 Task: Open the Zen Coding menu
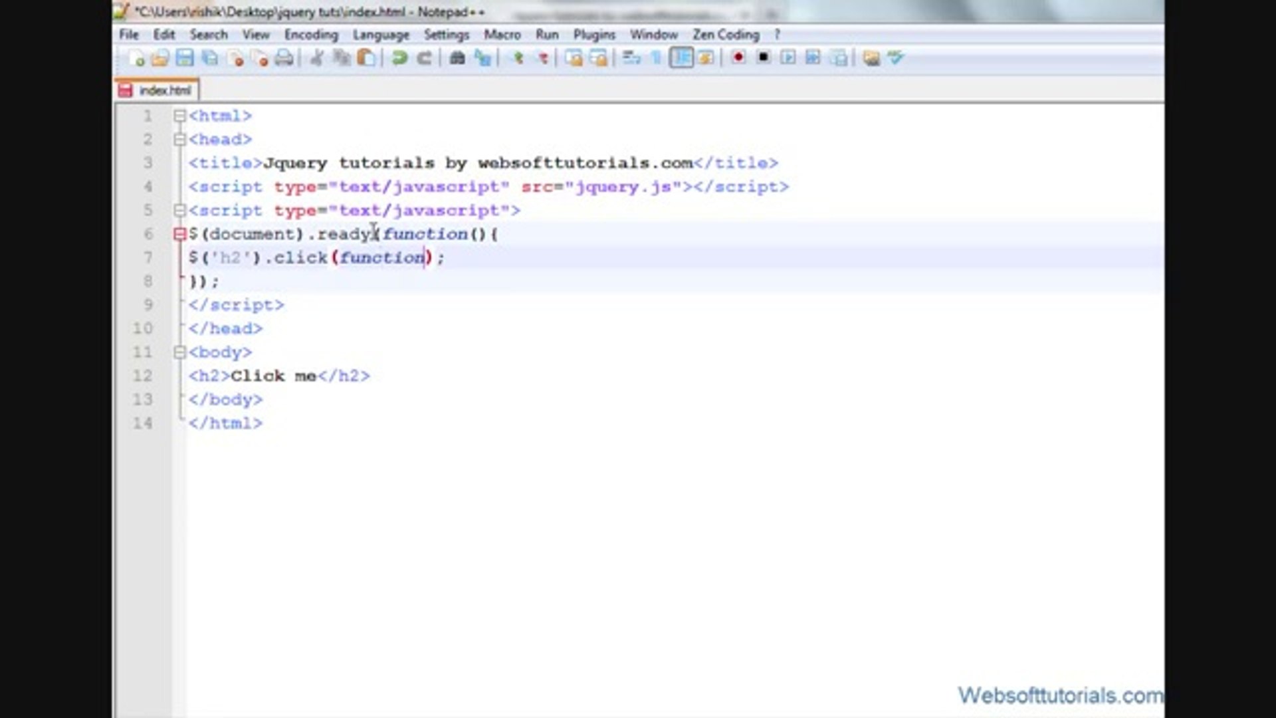click(725, 35)
